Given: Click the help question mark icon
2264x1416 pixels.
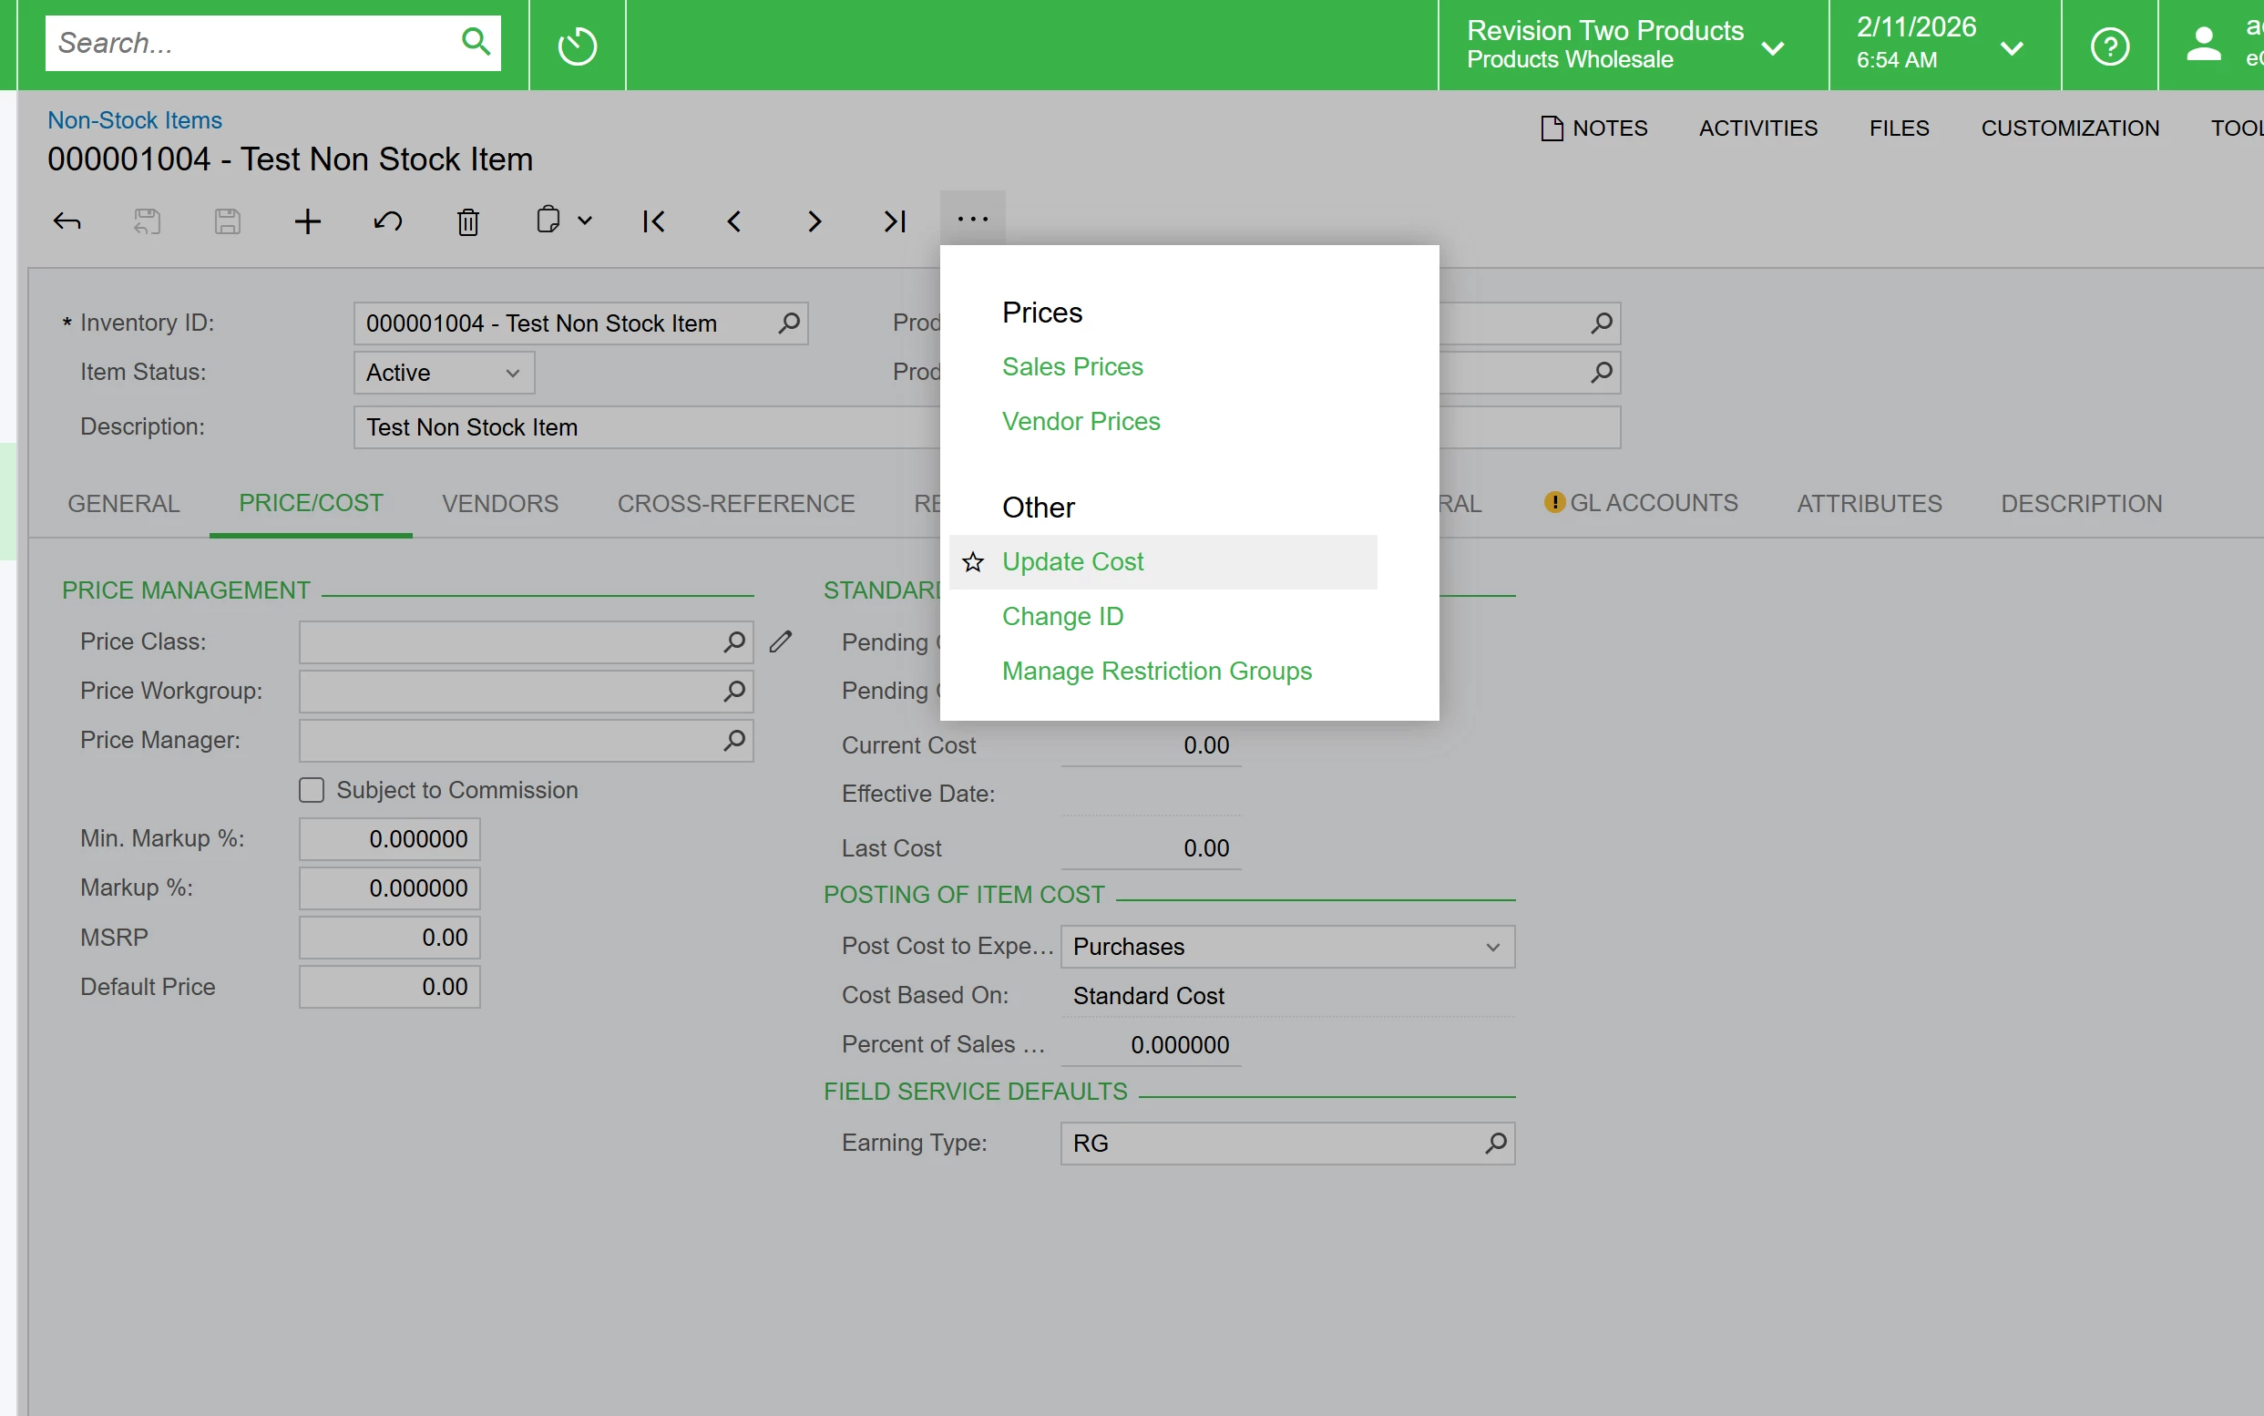Looking at the screenshot, I should point(2108,46).
